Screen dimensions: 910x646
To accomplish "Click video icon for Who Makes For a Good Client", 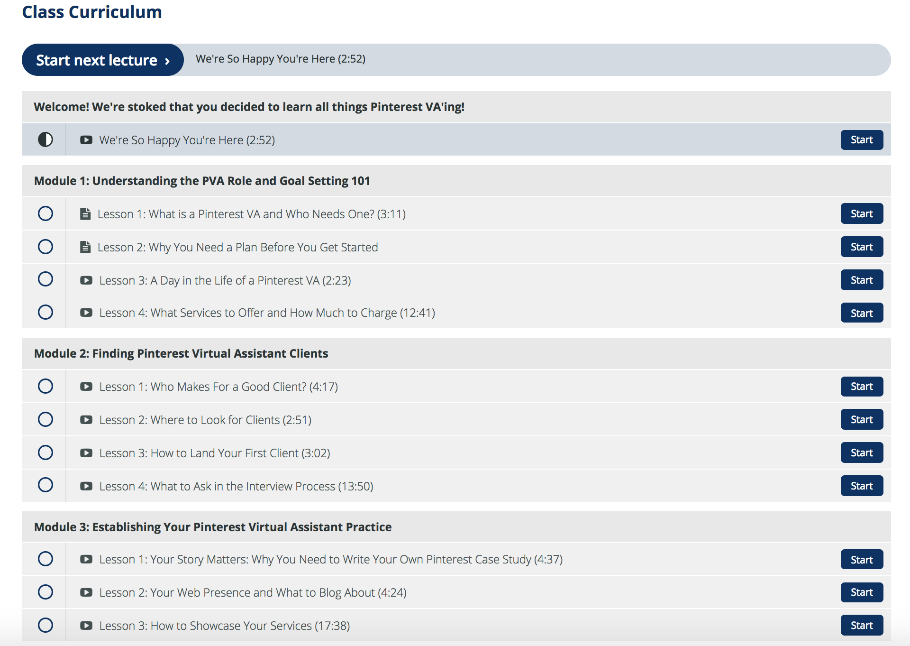I will pos(86,387).
